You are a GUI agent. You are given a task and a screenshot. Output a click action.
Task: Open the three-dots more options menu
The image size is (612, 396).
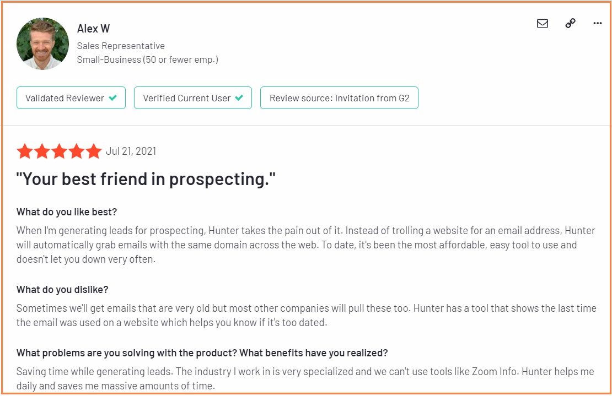tap(597, 23)
